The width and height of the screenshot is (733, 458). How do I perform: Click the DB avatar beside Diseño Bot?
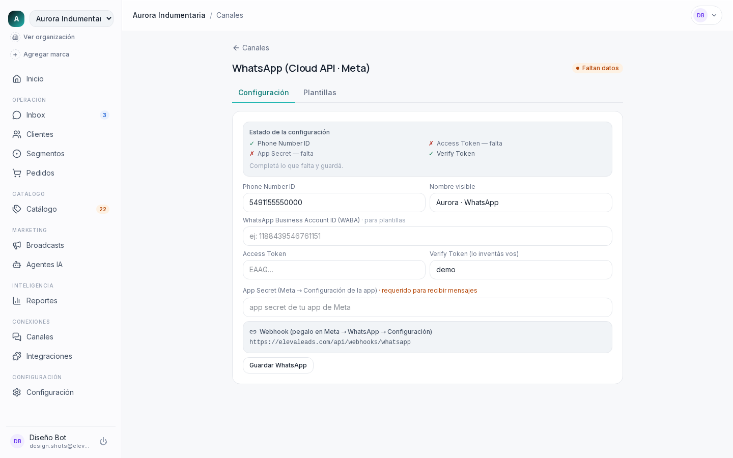17,441
